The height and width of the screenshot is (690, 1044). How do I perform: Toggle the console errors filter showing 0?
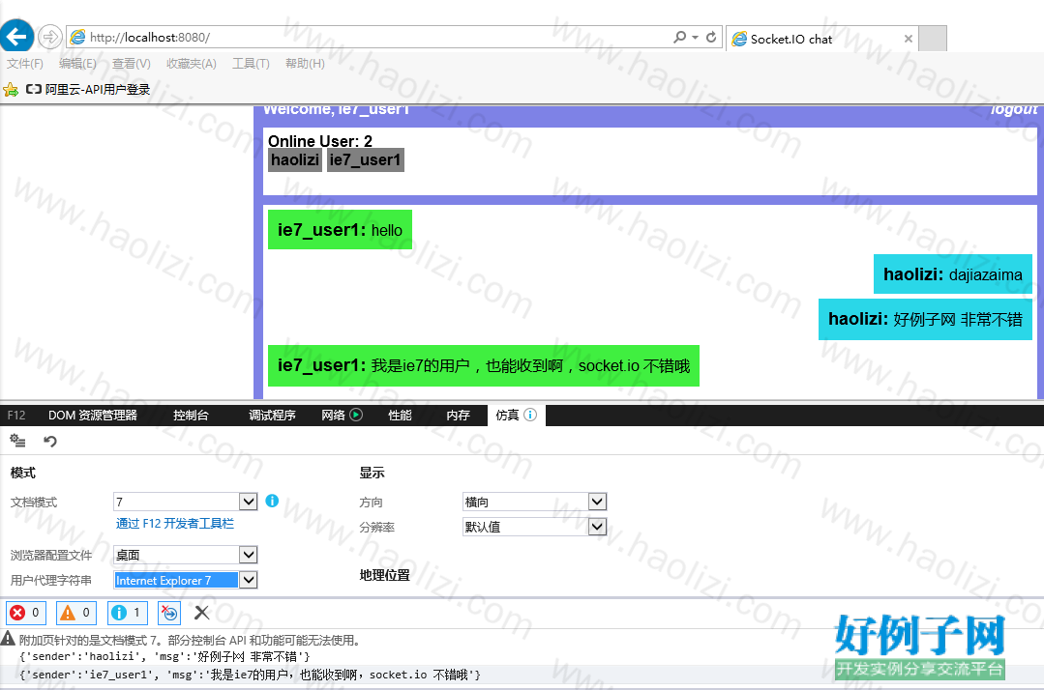(26, 613)
